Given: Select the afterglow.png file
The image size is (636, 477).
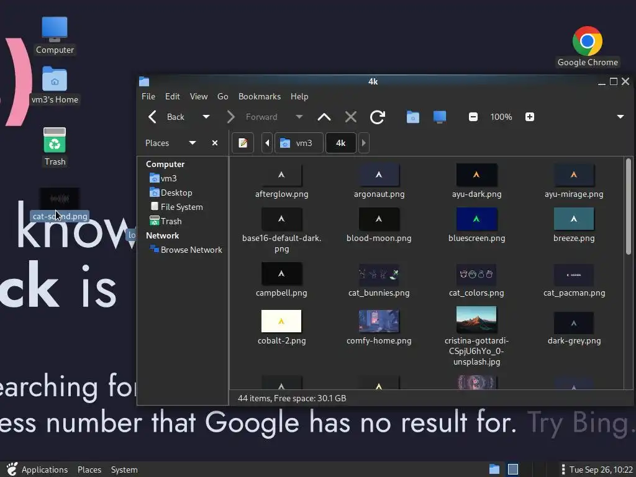Looking at the screenshot, I should click(x=281, y=181).
